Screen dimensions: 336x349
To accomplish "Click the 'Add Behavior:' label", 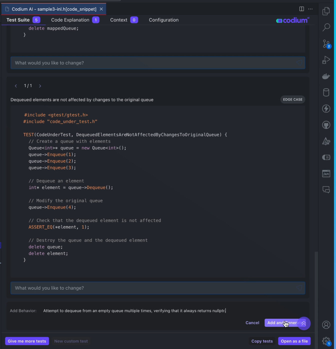I will [23, 311].
